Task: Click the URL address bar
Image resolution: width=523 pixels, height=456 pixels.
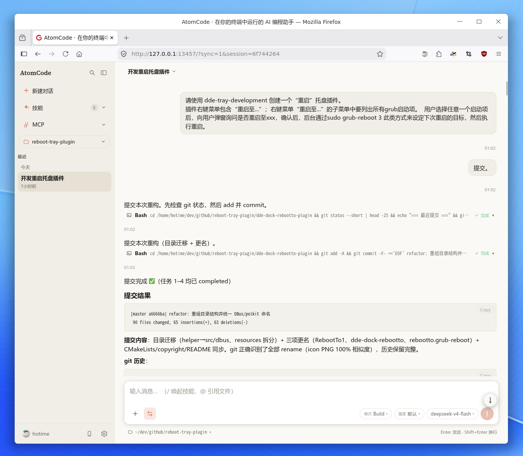Action: tap(252, 54)
